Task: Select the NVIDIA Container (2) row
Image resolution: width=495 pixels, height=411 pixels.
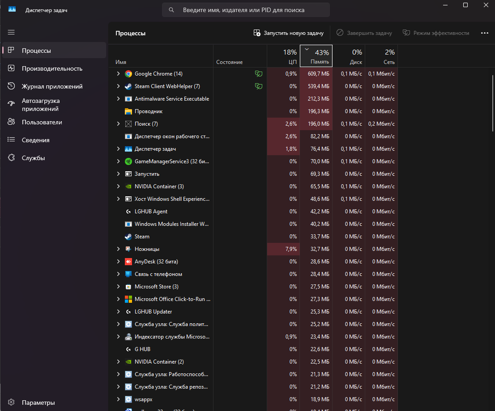Action: [x=253, y=362]
